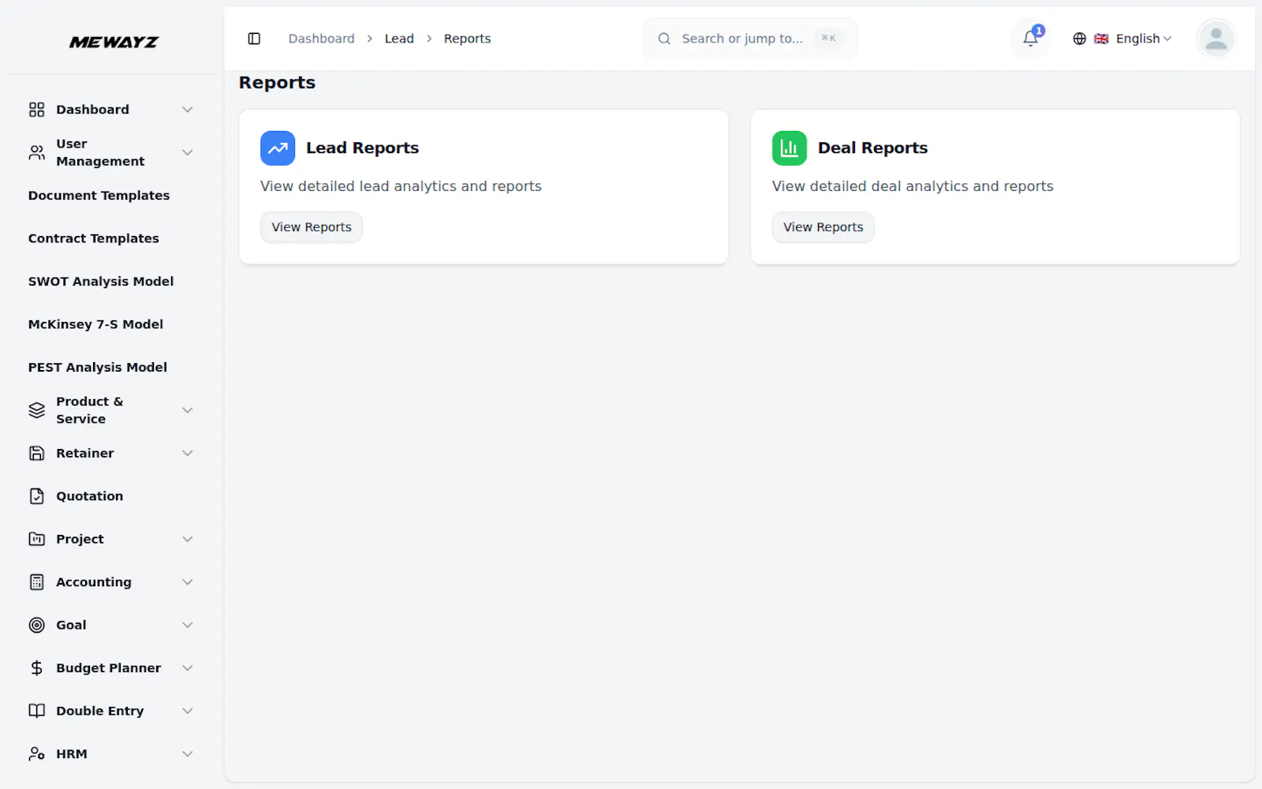Expand the Retainer chevron

click(x=188, y=454)
